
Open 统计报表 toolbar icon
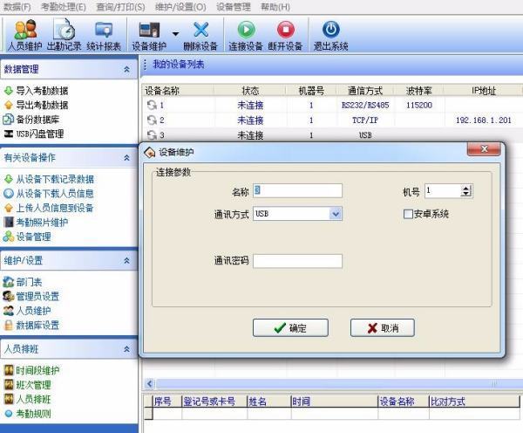(104, 35)
